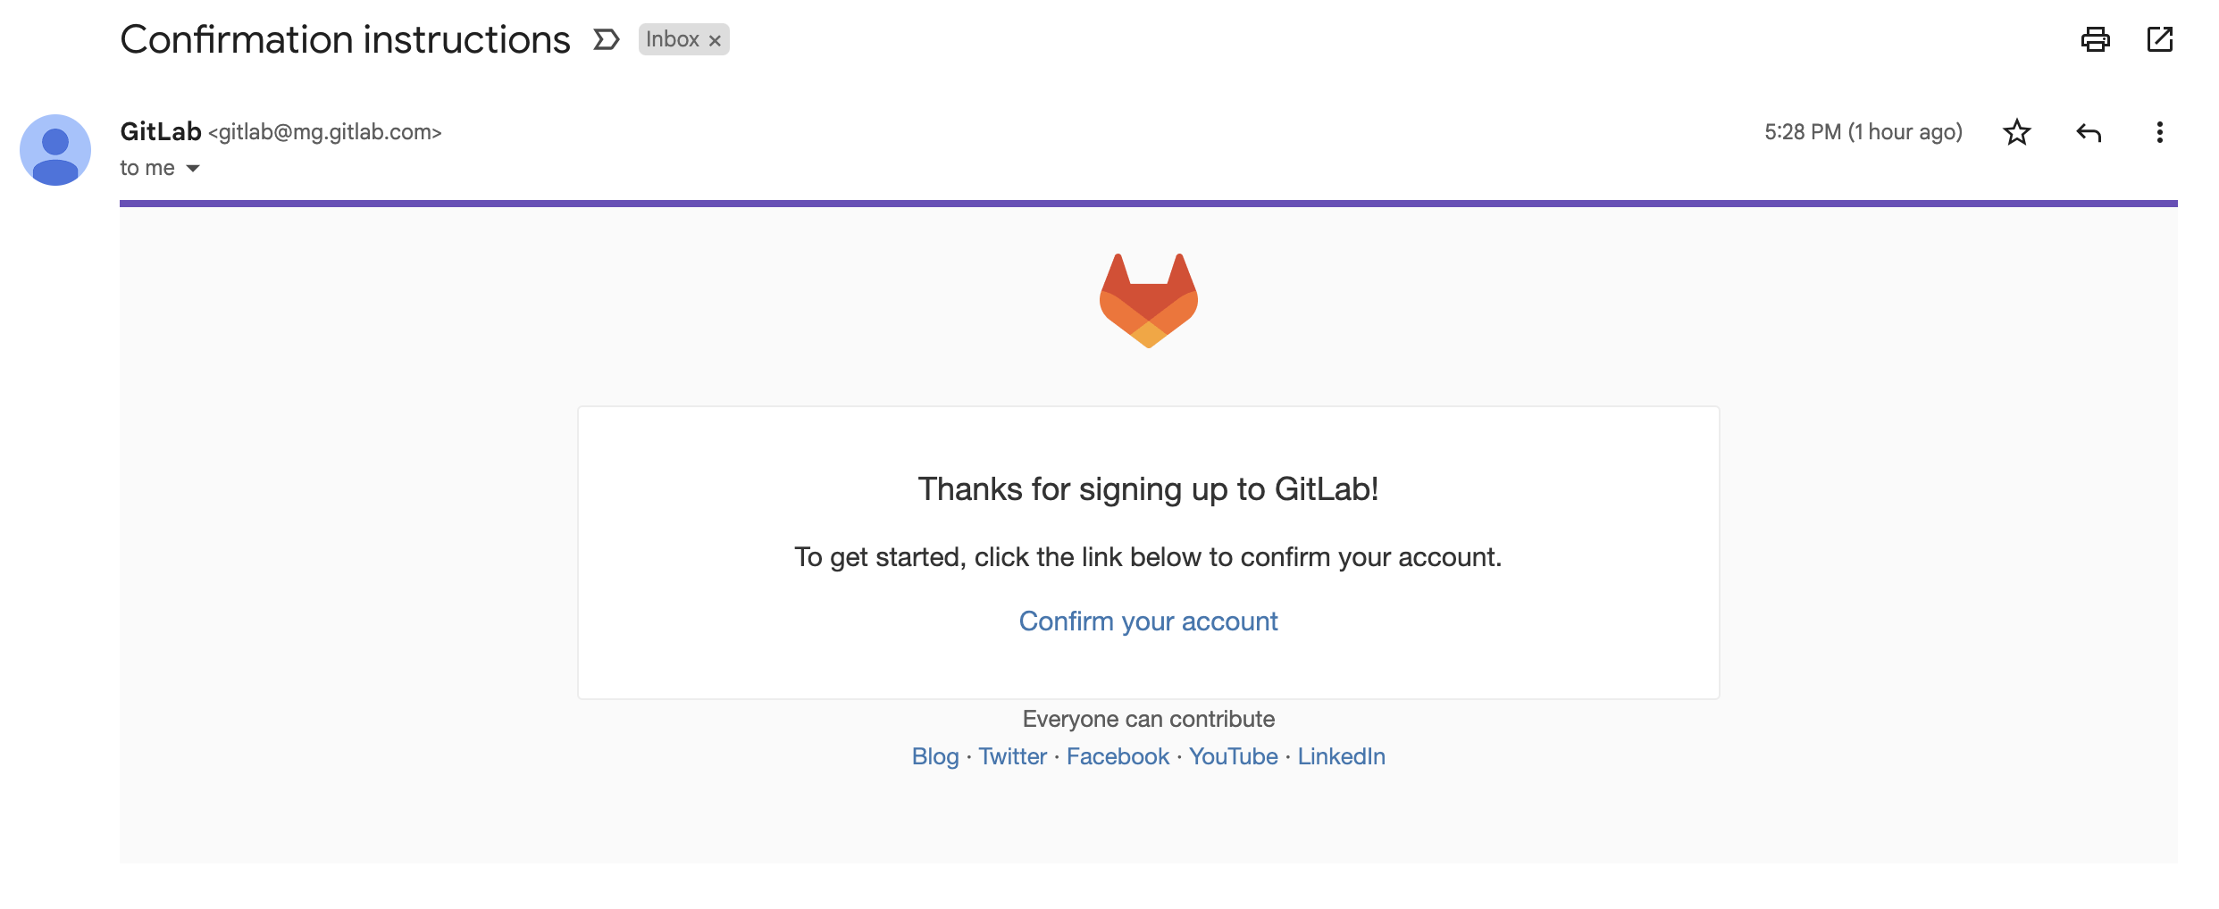Star the Confirmation instructions email
Screen dimensions: 2219x909
pos(2017,132)
